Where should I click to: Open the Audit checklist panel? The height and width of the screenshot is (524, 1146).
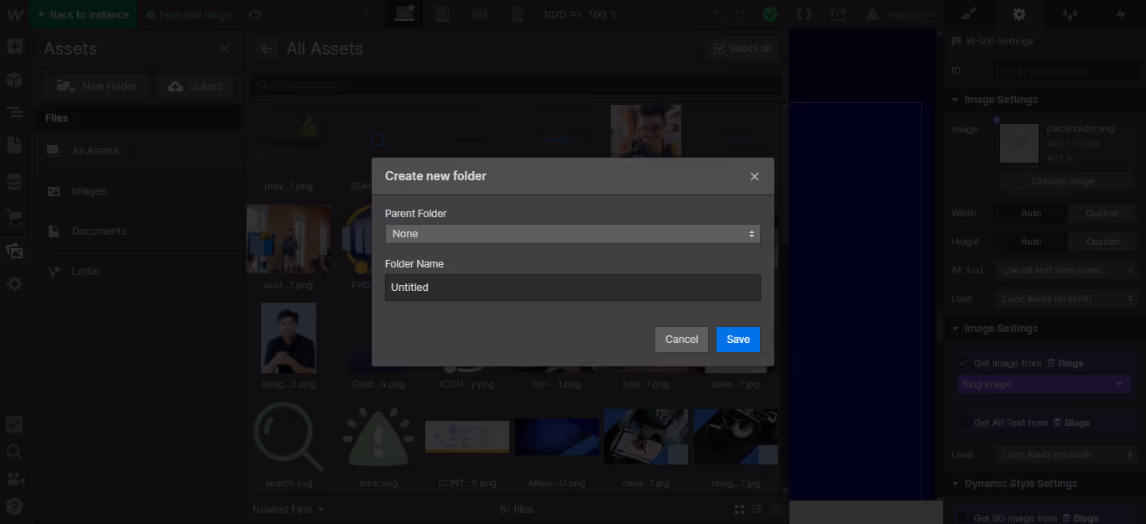pyautogui.click(x=14, y=424)
